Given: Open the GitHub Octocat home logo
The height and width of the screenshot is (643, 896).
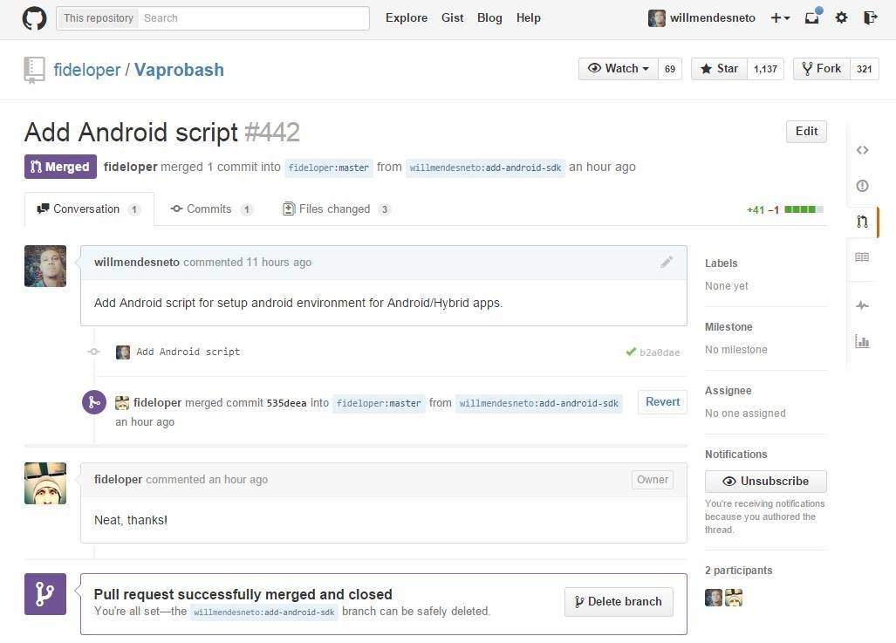Looking at the screenshot, I should (x=34, y=18).
